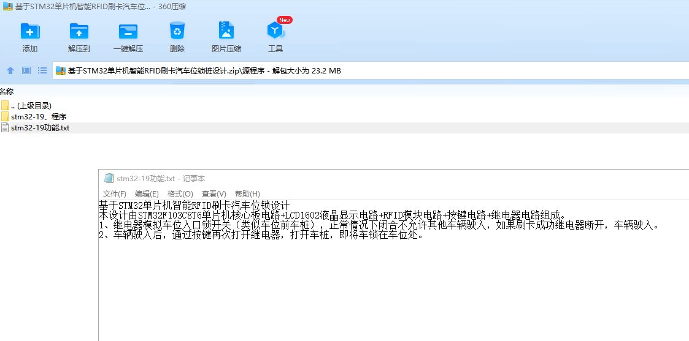Screen dimensions: 689x341
Task: Click the archive path address field
Action: pyautogui.click(x=371, y=70)
